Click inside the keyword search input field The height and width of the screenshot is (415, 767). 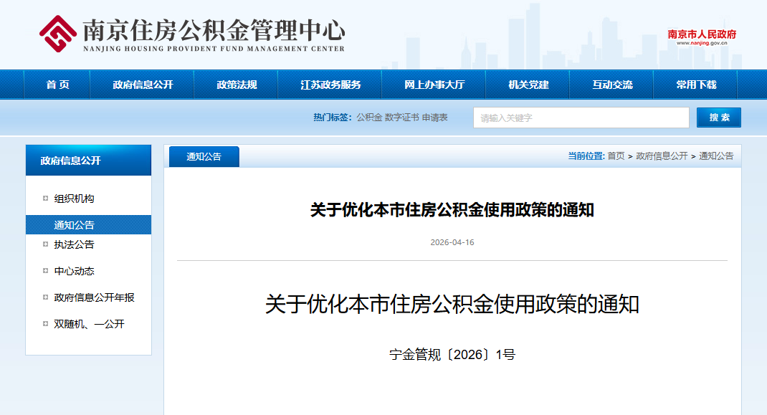[581, 117]
